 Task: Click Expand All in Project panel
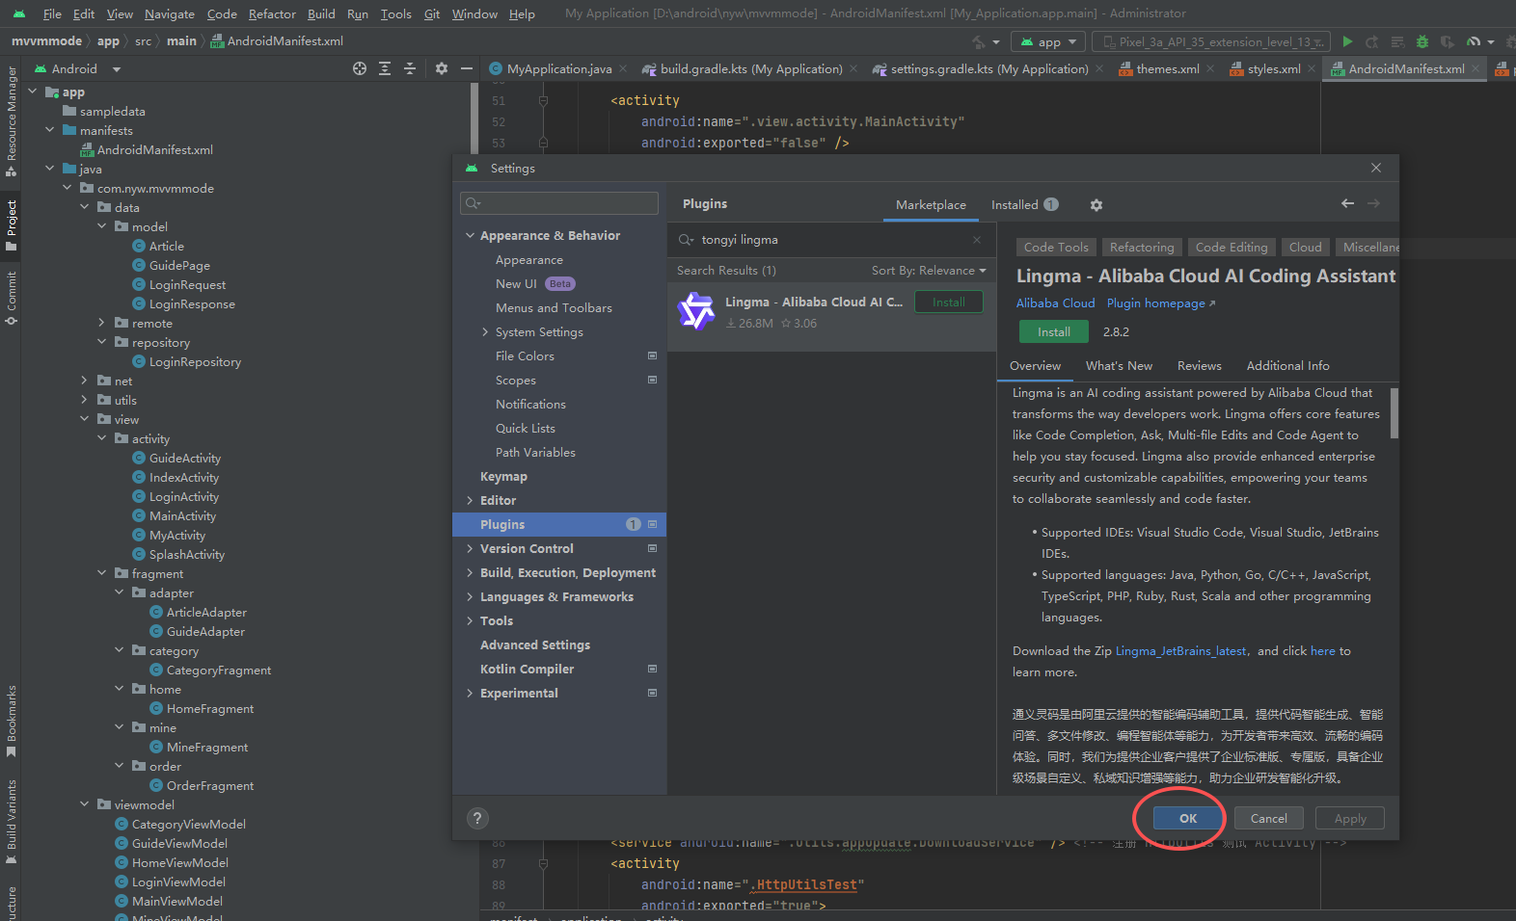pyautogui.click(x=385, y=68)
